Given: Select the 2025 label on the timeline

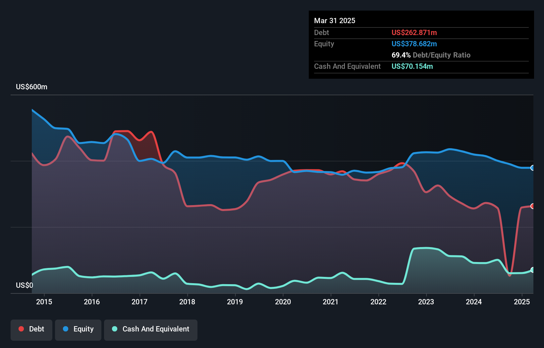Looking at the screenshot, I should coord(521,302).
